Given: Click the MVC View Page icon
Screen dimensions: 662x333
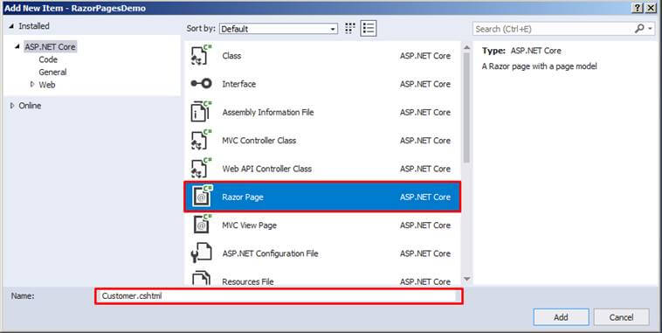Looking at the screenshot, I should pyautogui.click(x=202, y=225).
